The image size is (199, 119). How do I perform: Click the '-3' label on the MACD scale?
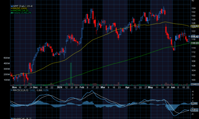click(x=193, y=114)
